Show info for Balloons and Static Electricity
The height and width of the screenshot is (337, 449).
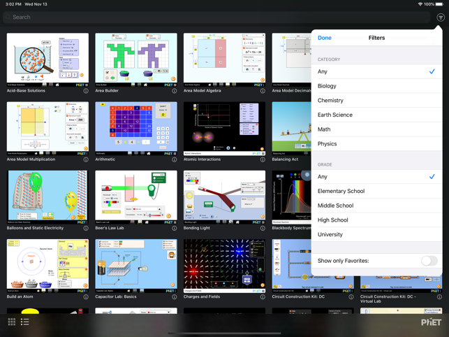[86, 229]
